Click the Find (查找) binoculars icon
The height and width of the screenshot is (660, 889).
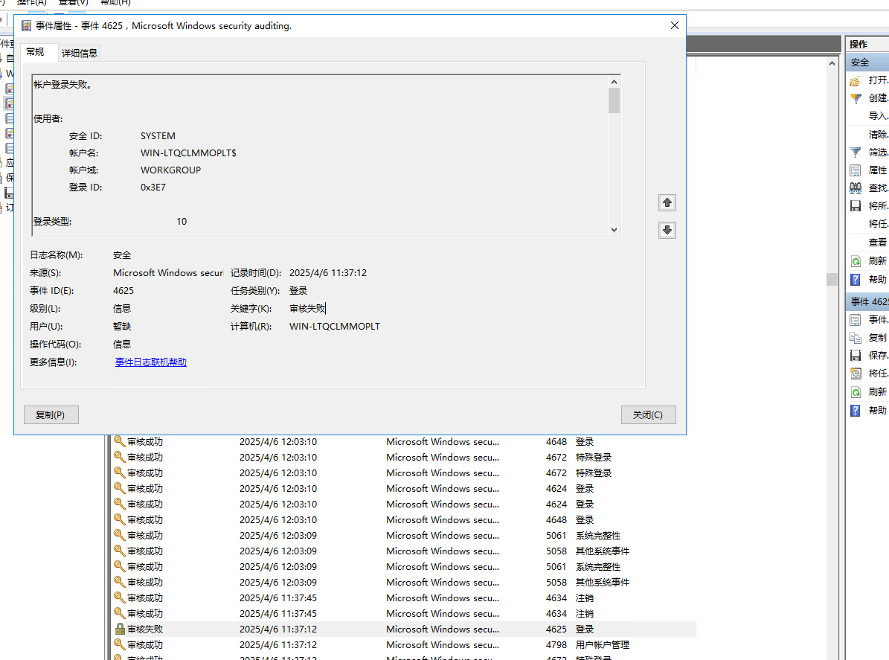[856, 188]
